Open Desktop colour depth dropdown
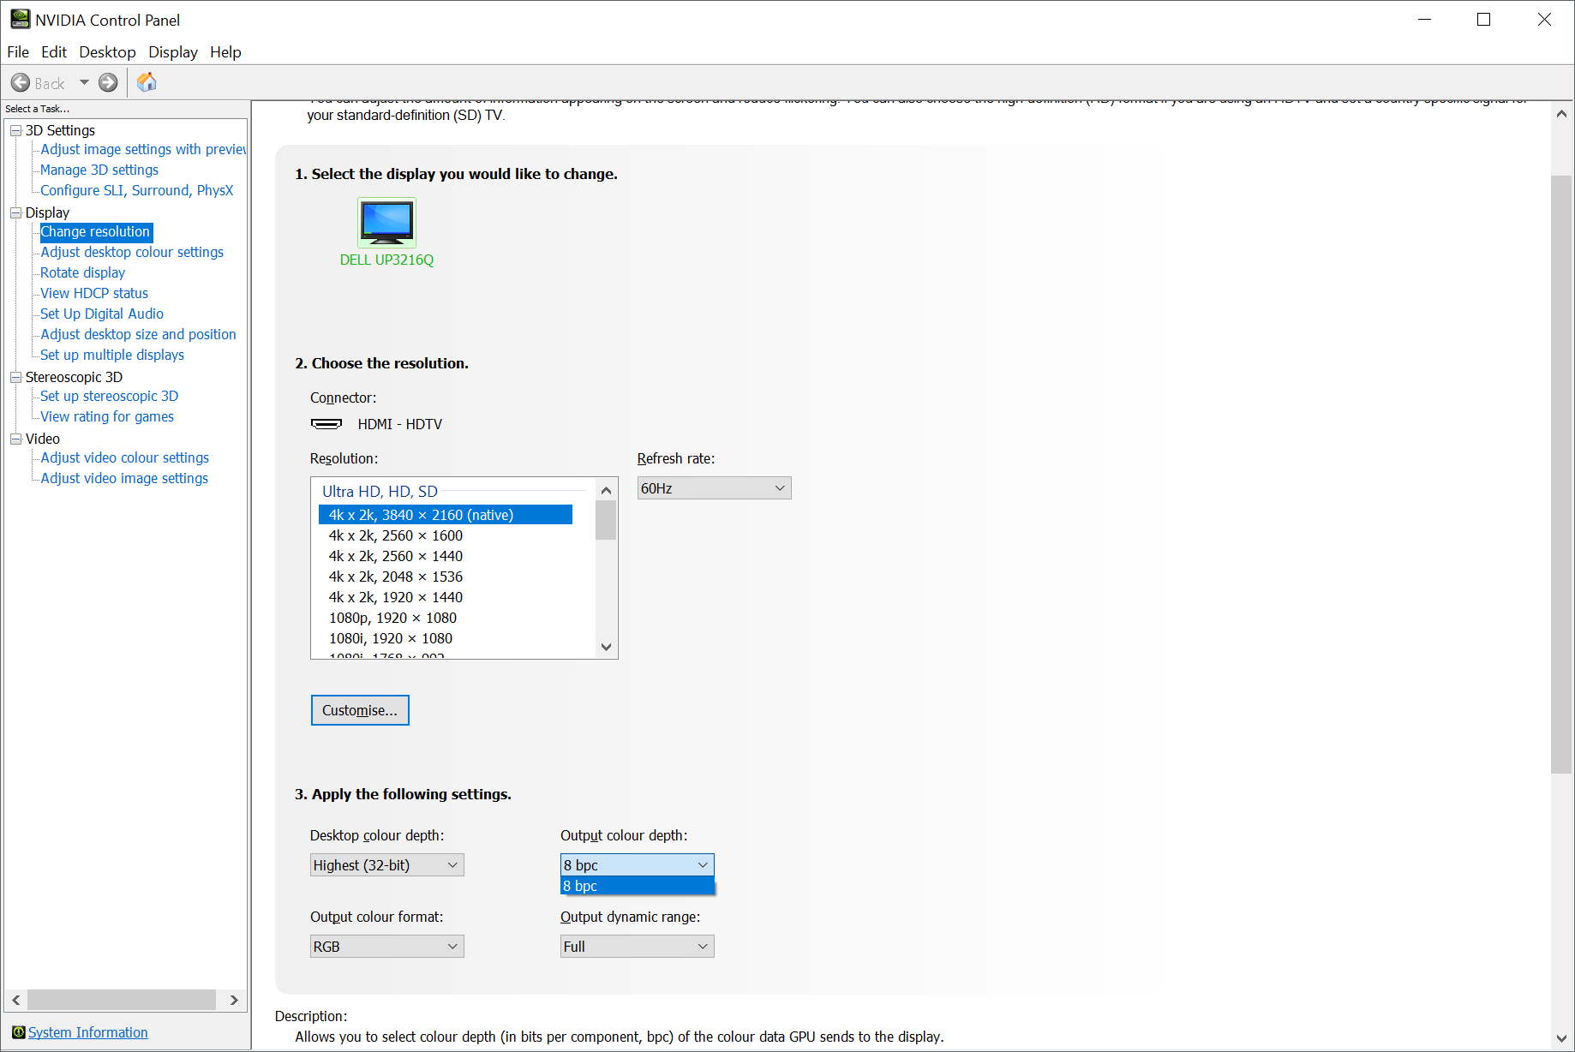Image resolution: width=1575 pixels, height=1052 pixels. (x=386, y=865)
